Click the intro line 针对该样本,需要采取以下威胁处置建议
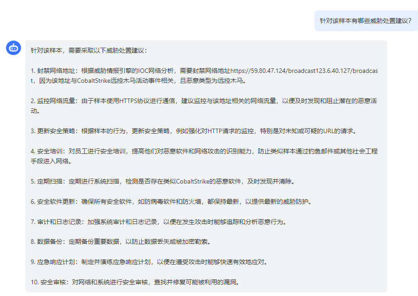Viewport: 418px width, 296px height. pos(89,50)
